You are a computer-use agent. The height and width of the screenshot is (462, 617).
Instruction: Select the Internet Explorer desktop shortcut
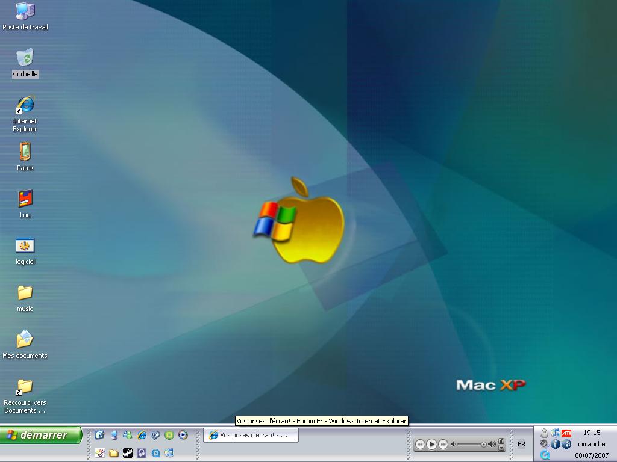coord(25,114)
